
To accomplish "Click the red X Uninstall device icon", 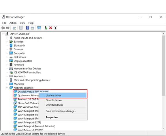I will click(51, 28).
